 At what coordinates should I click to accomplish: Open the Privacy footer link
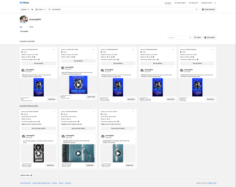coord(54,183)
